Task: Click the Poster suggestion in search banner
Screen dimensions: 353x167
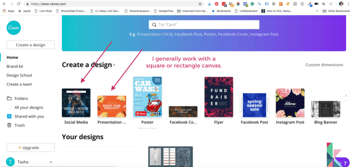Action: point(210,34)
